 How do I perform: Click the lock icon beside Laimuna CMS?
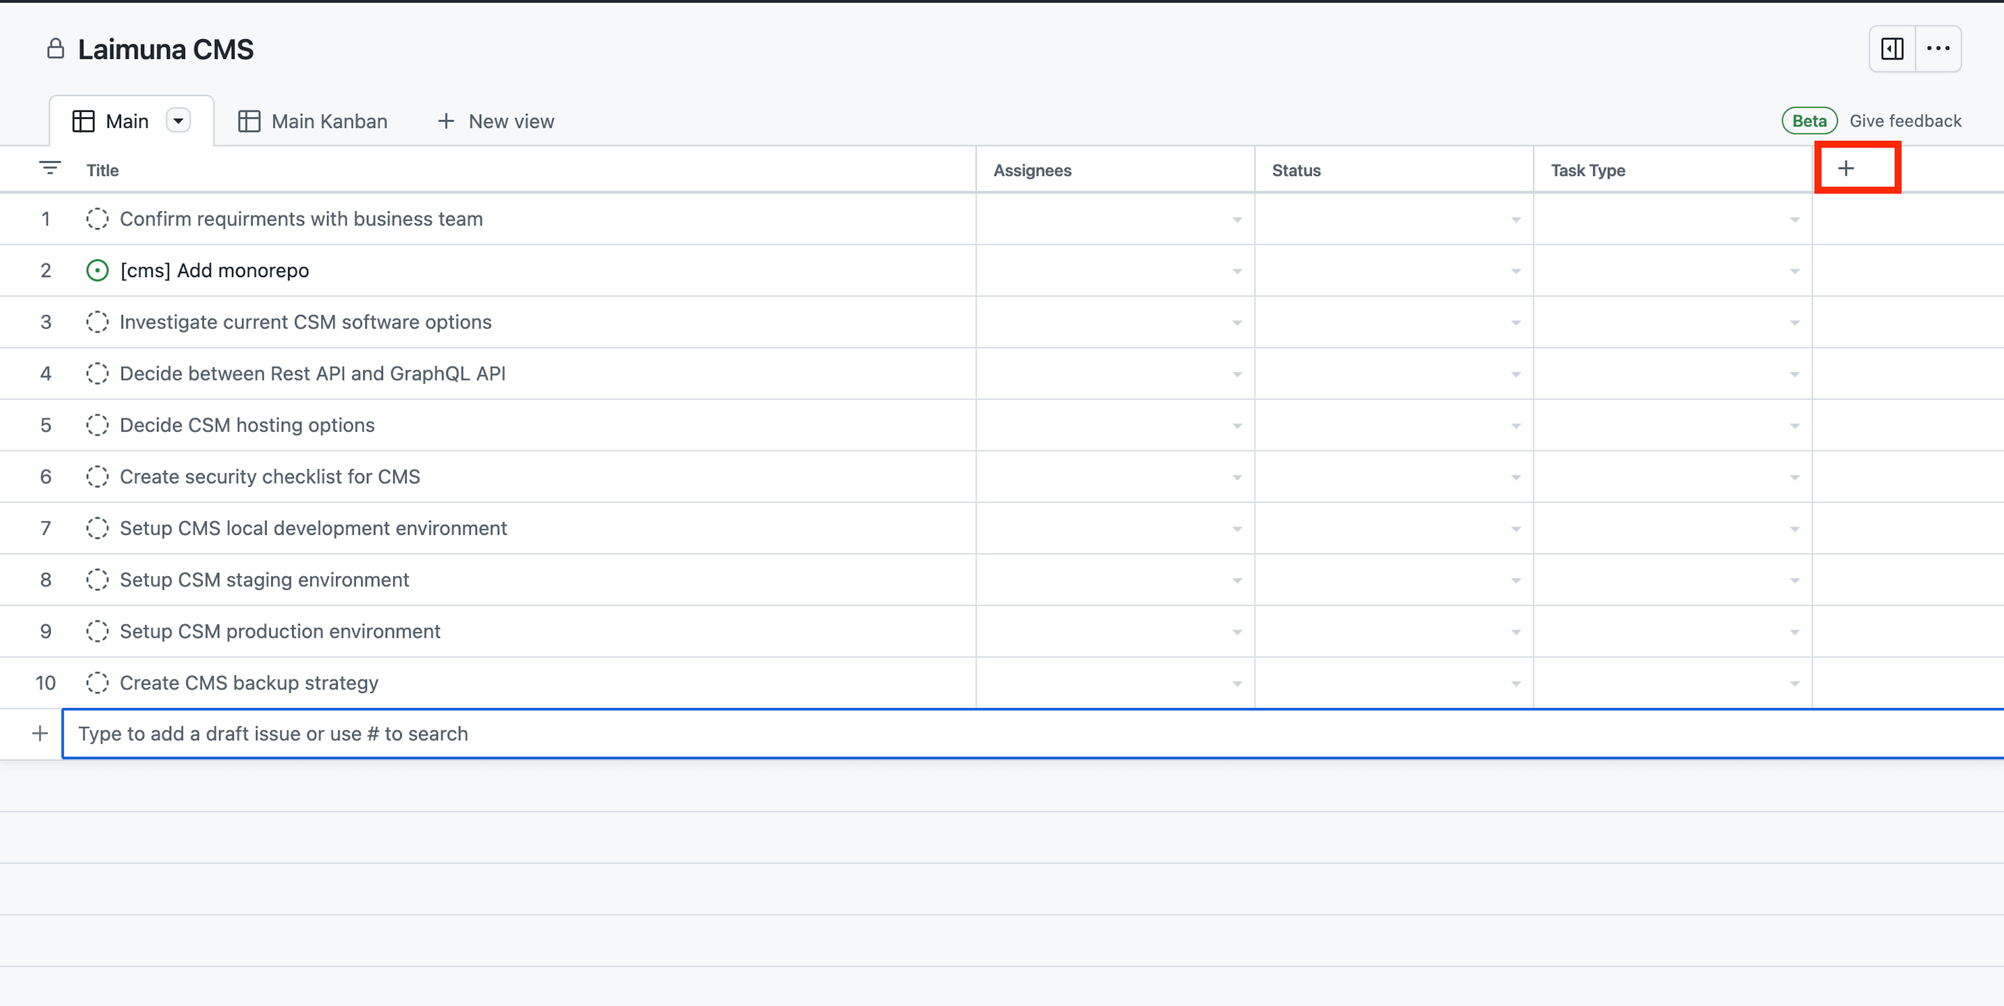click(55, 49)
